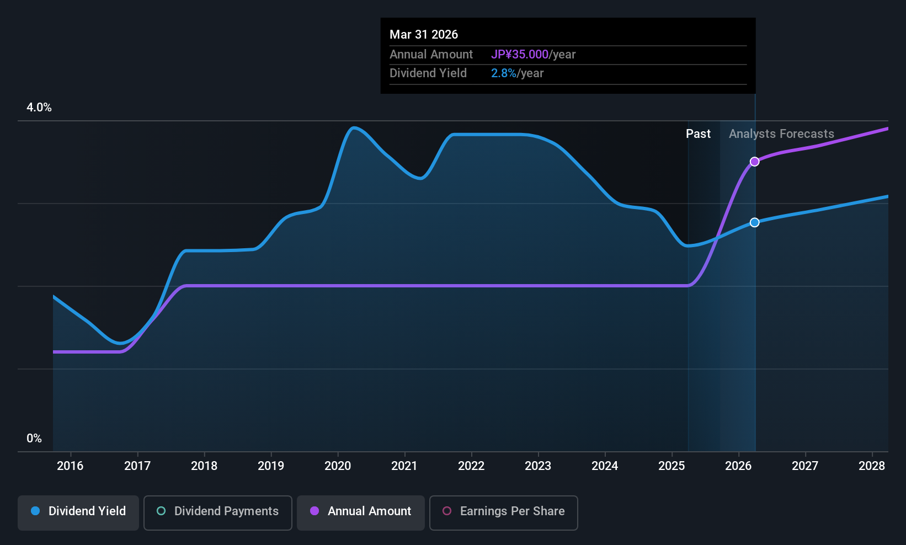Viewport: 906px width, 545px height.
Task: Click the Analysts Forecasts label
Action: [x=781, y=134]
